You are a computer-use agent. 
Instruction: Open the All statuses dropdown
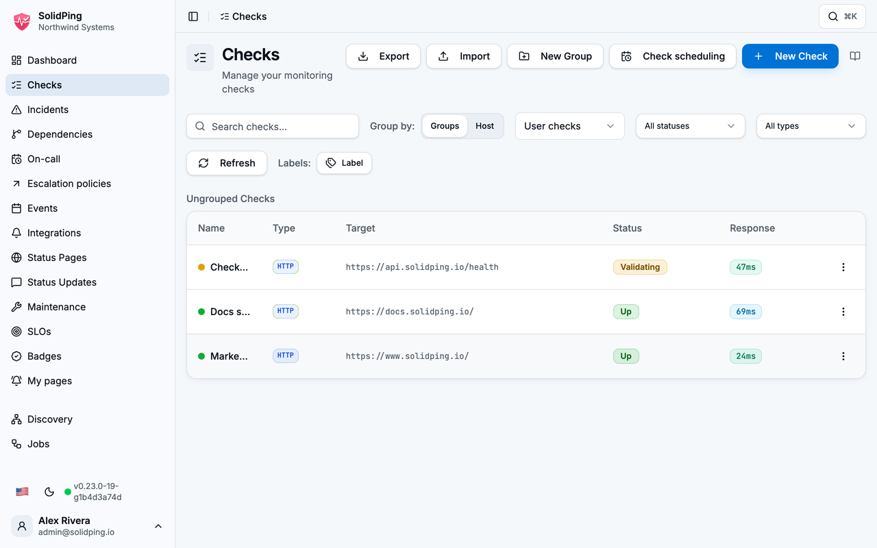[691, 126]
